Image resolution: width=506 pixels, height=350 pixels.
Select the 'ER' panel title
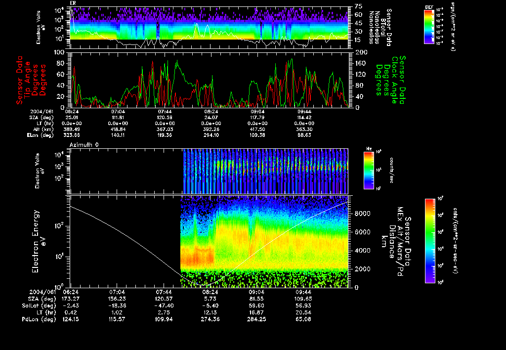[x=73, y=3]
